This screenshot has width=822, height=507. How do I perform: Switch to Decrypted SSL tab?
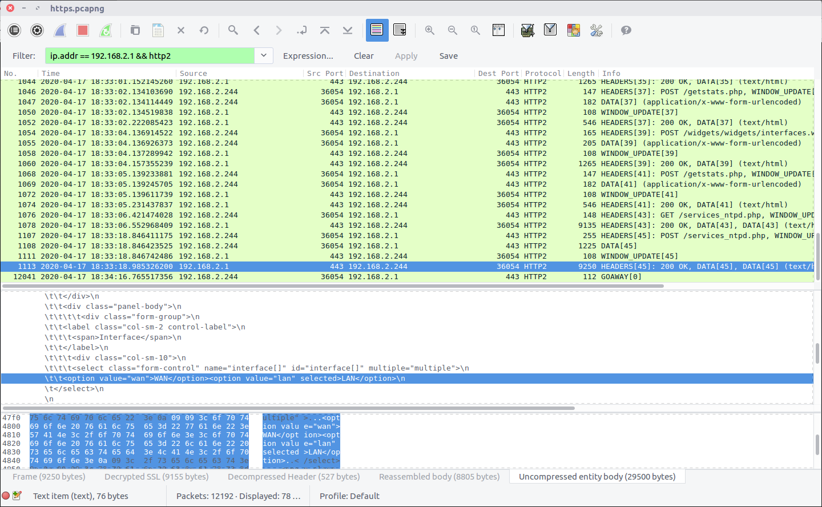156,477
